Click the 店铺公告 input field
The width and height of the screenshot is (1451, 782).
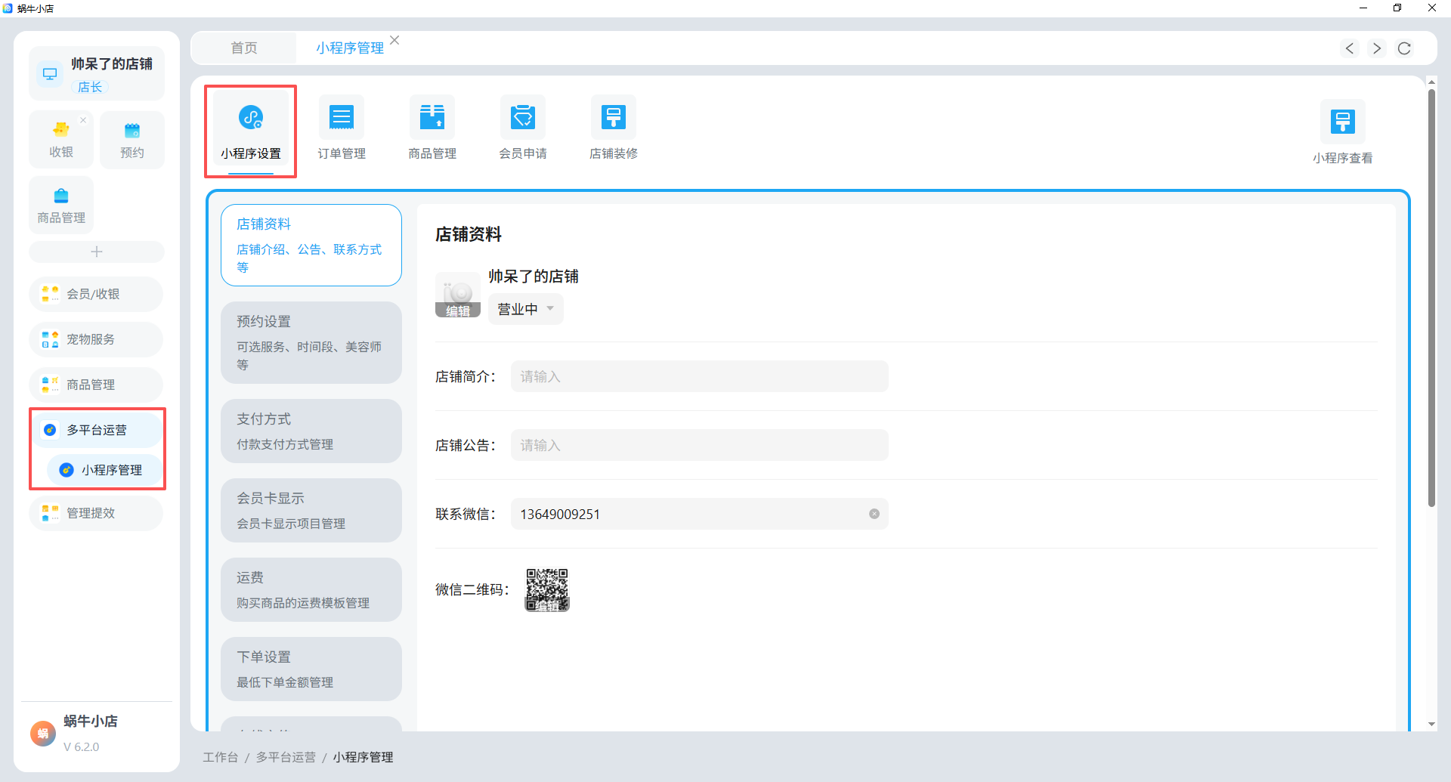click(x=700, y=445)
